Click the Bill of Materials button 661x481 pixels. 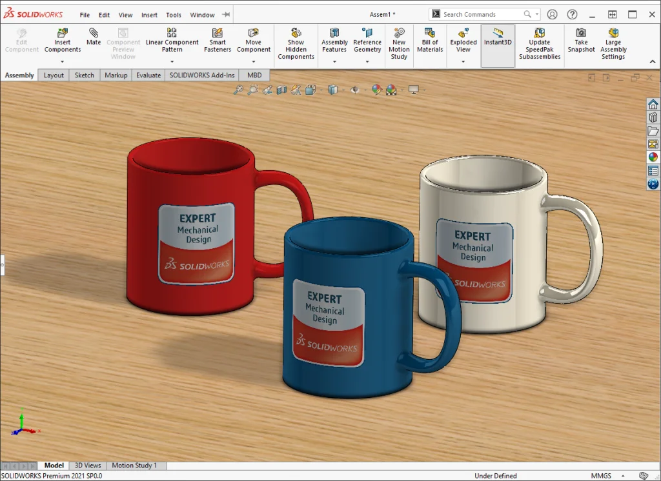430,40
